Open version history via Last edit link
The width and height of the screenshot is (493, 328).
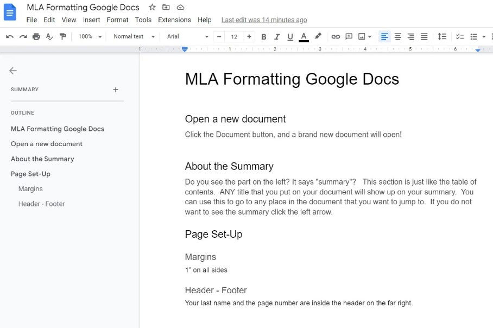(x=264, y=20)
